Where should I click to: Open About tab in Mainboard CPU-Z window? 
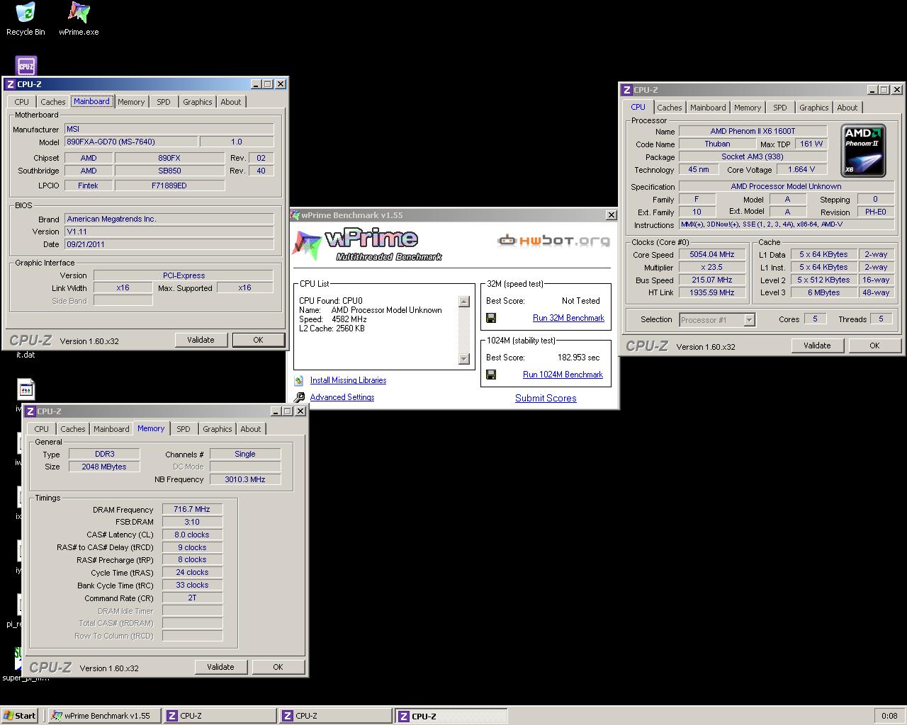tap(231, 102)
